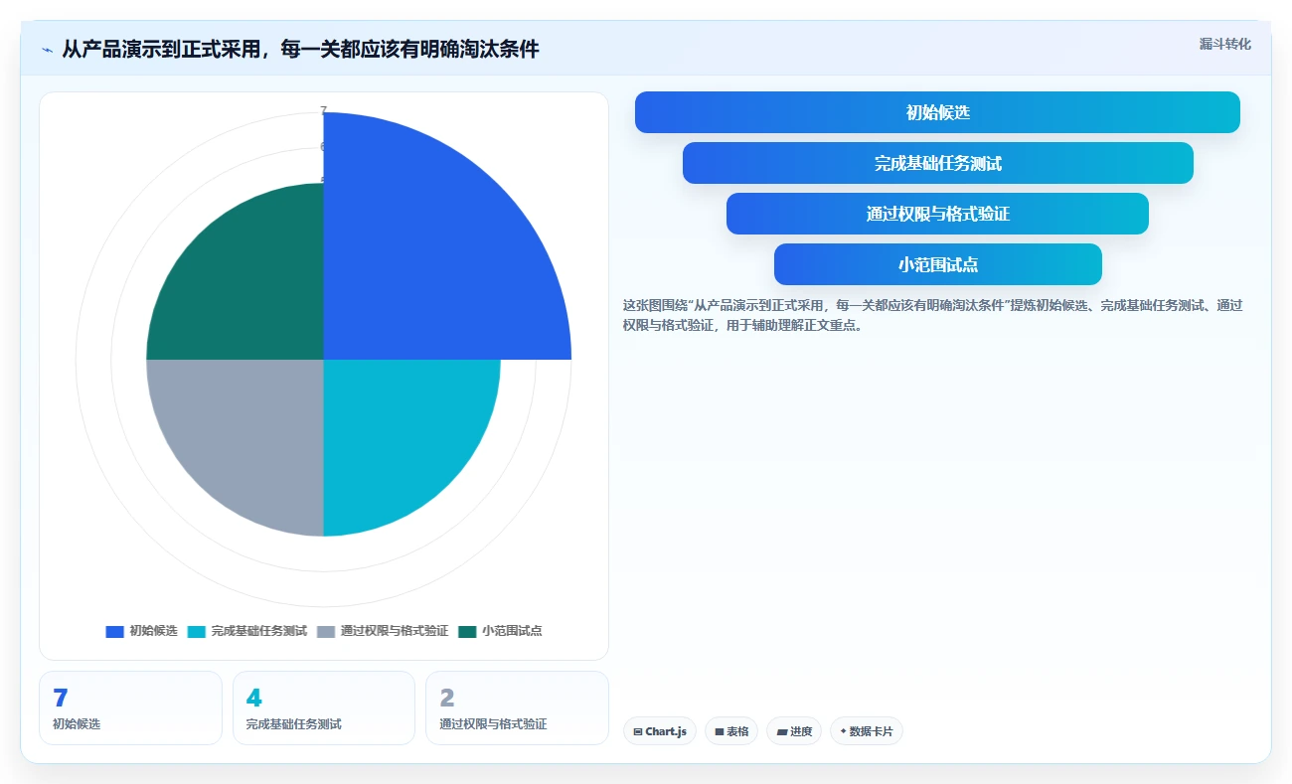Click the 表格 tag
The height and width of the screenshot is (784, 1292).
[731, 731]
